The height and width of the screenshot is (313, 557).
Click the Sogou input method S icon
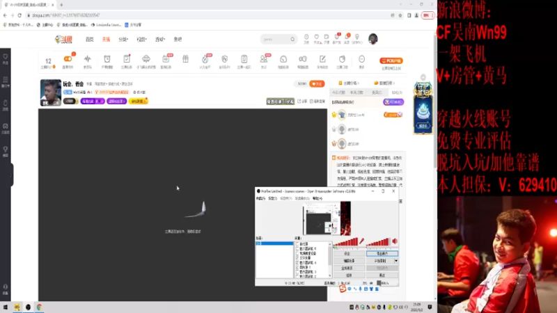[343, 289]
